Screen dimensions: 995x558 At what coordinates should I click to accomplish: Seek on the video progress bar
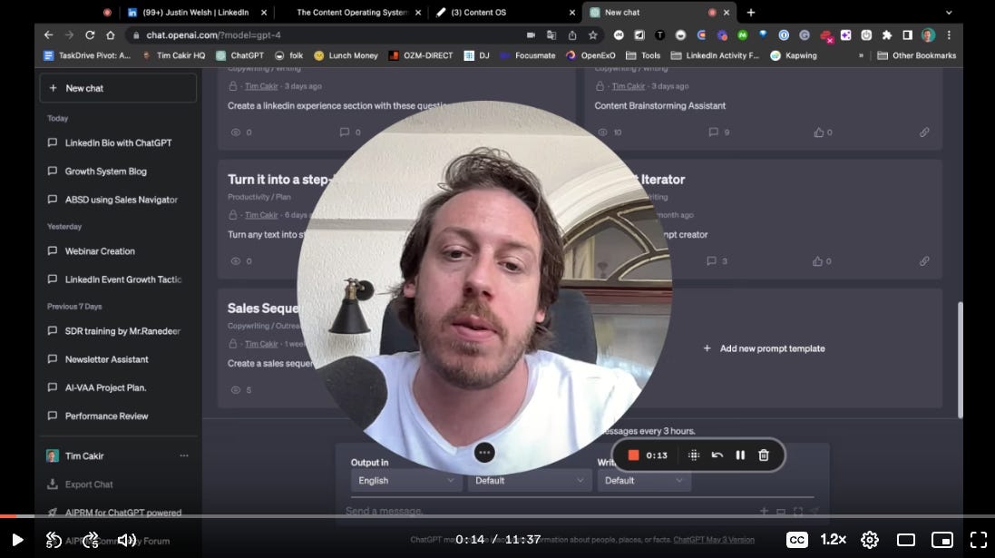(497, 516)
